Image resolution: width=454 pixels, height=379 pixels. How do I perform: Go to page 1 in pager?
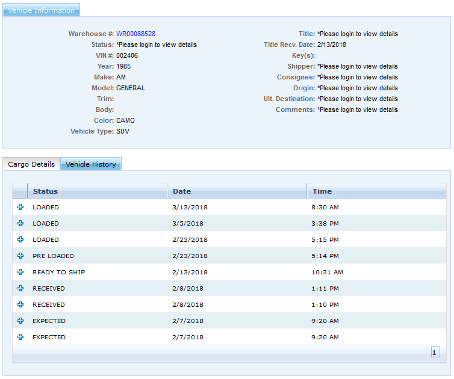[x=435, y=353]
